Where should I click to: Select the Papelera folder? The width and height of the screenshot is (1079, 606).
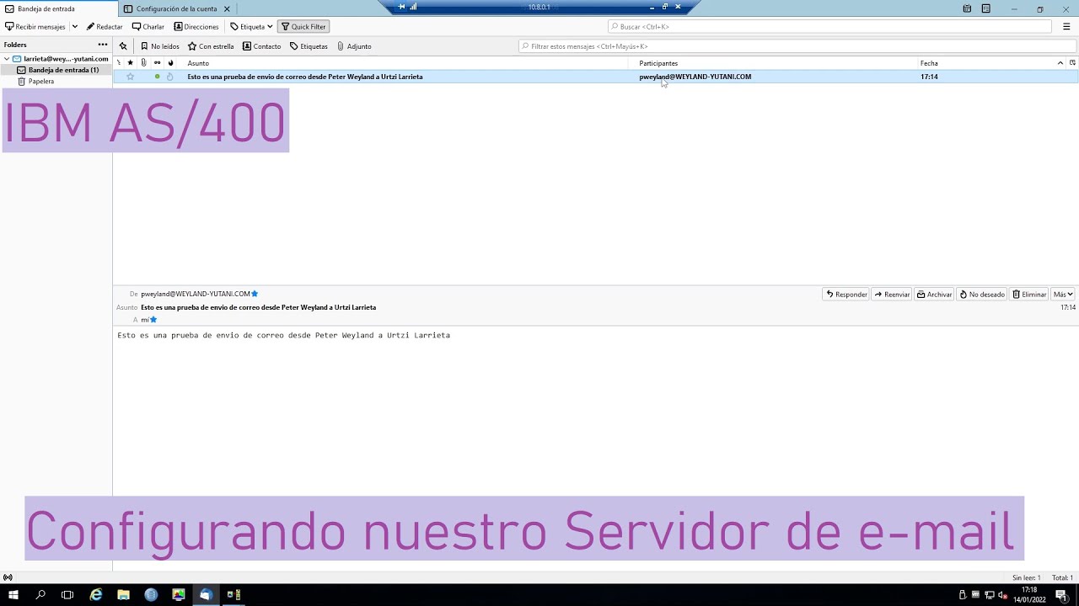pos(41,82)
